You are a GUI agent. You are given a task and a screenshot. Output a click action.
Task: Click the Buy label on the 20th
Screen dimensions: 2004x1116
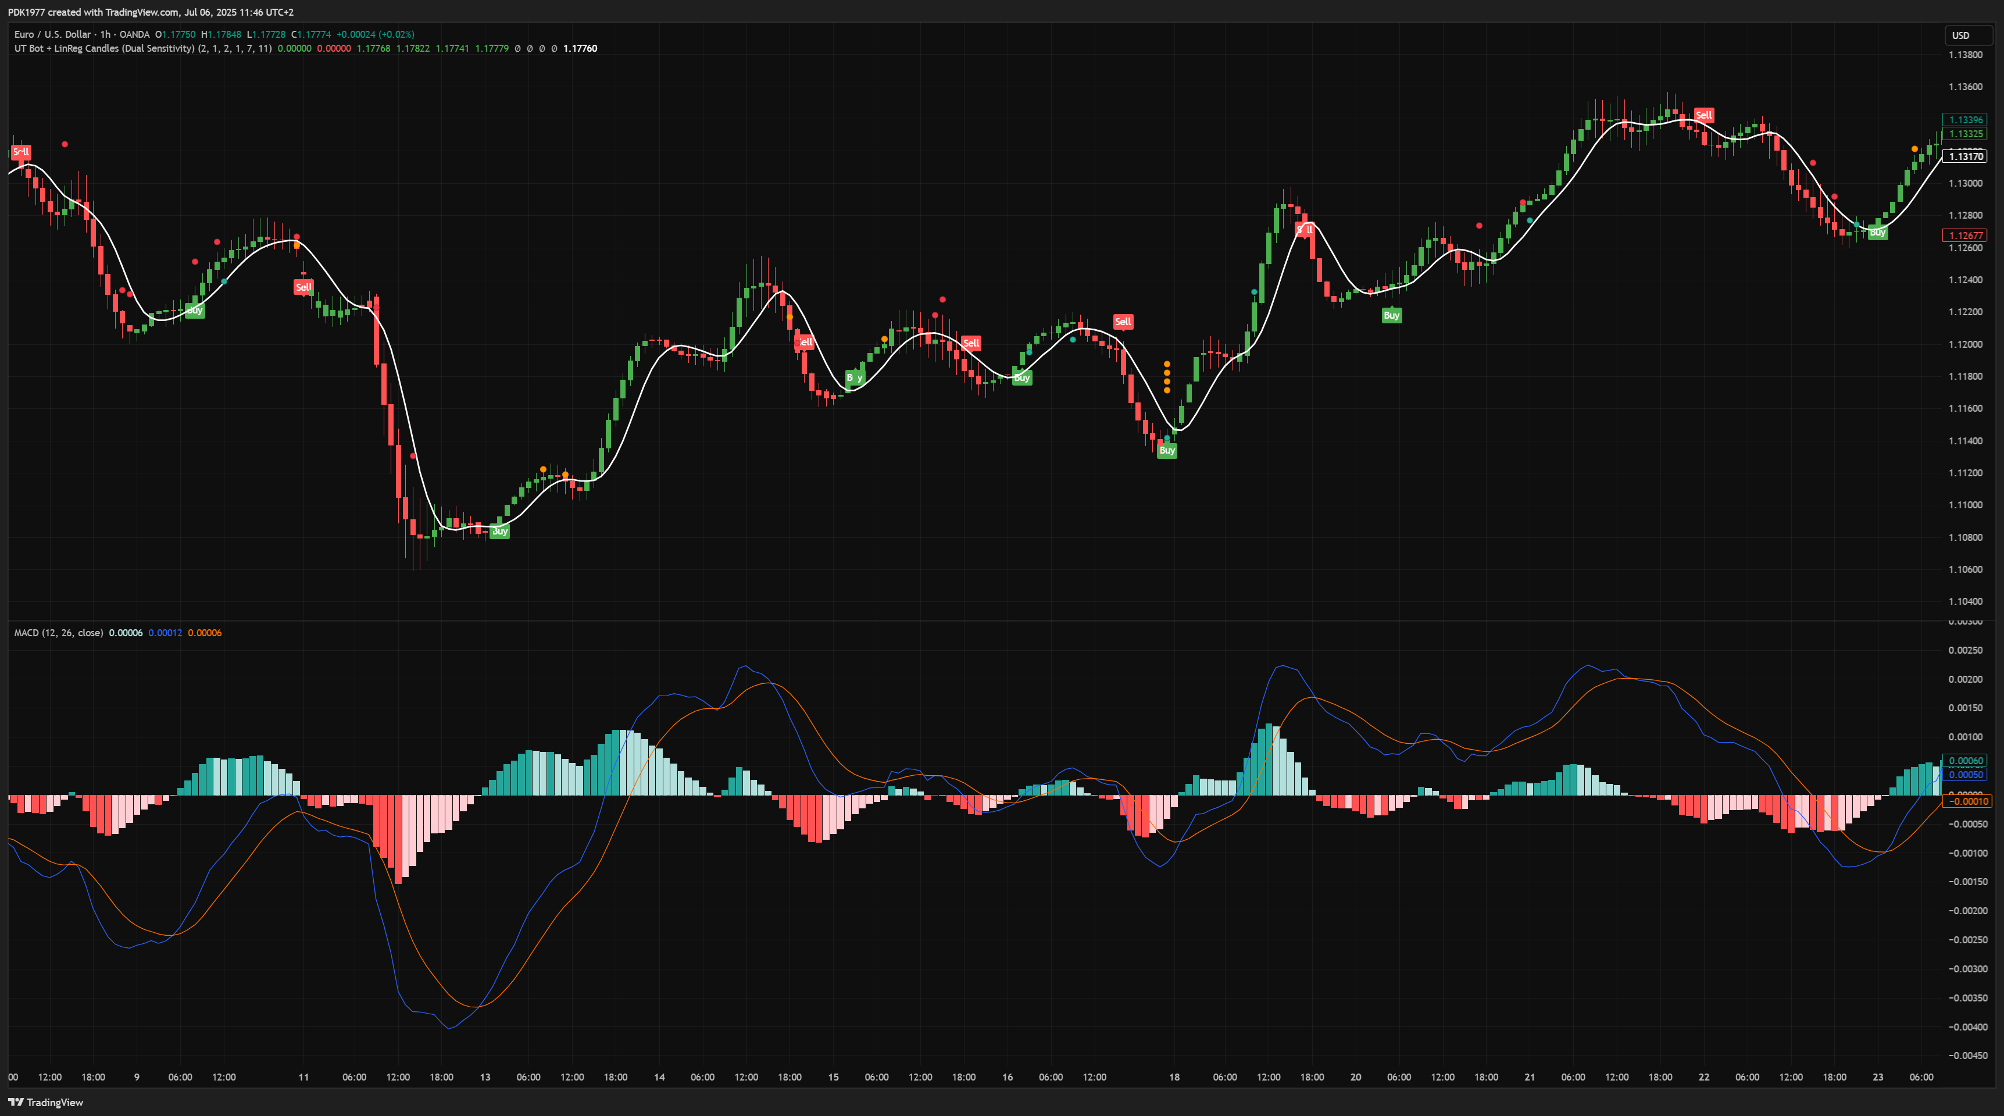point(1392,315)
